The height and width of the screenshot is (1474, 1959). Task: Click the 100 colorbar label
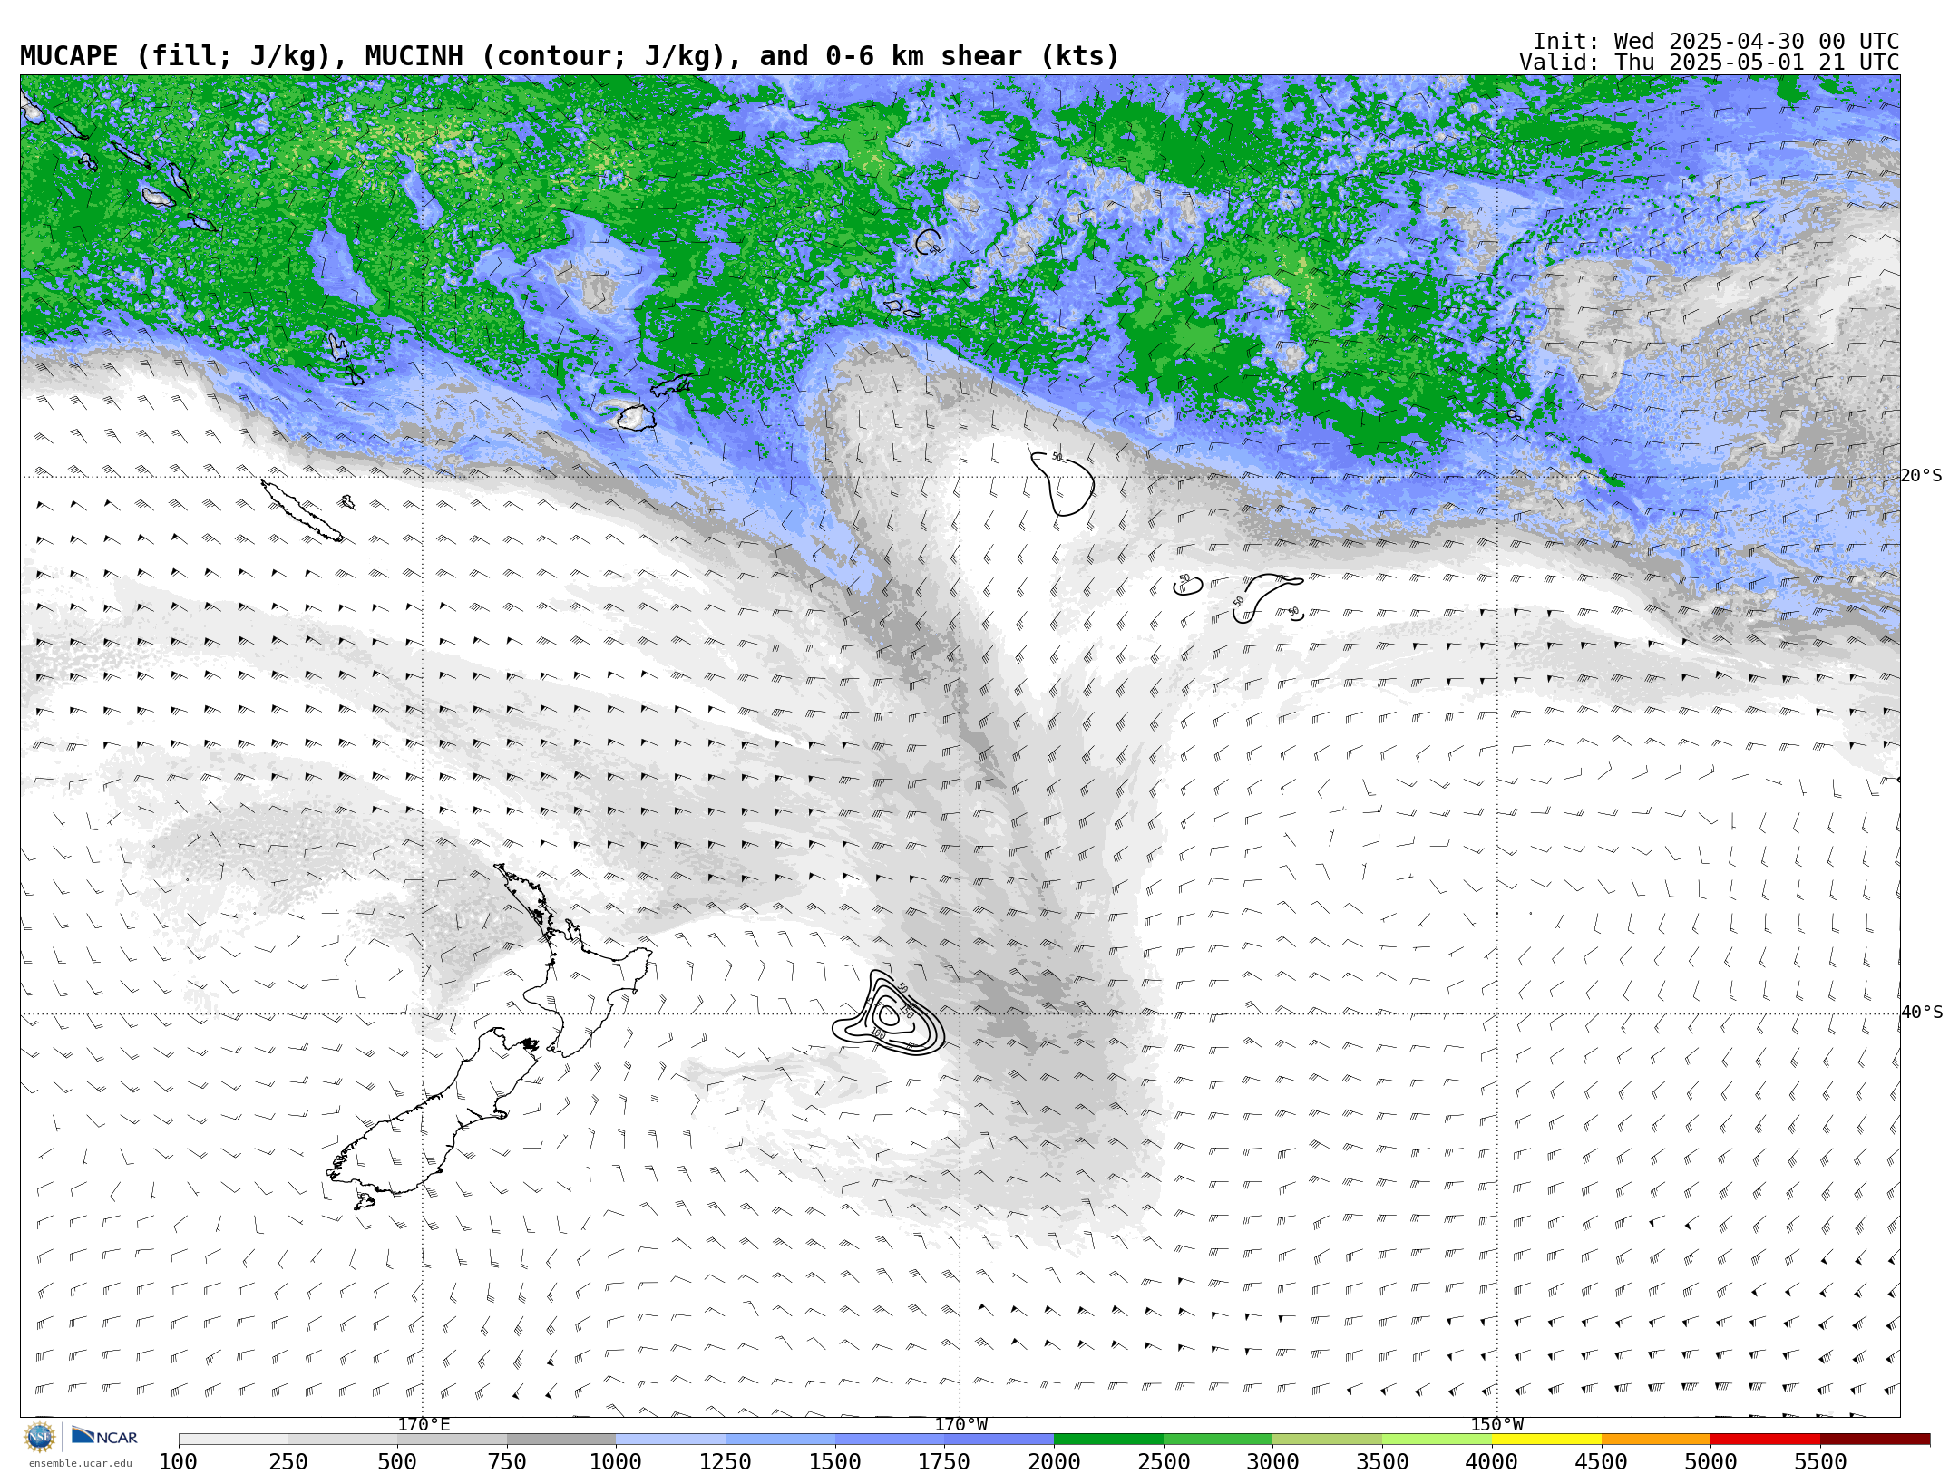[x=178, y=1461]
